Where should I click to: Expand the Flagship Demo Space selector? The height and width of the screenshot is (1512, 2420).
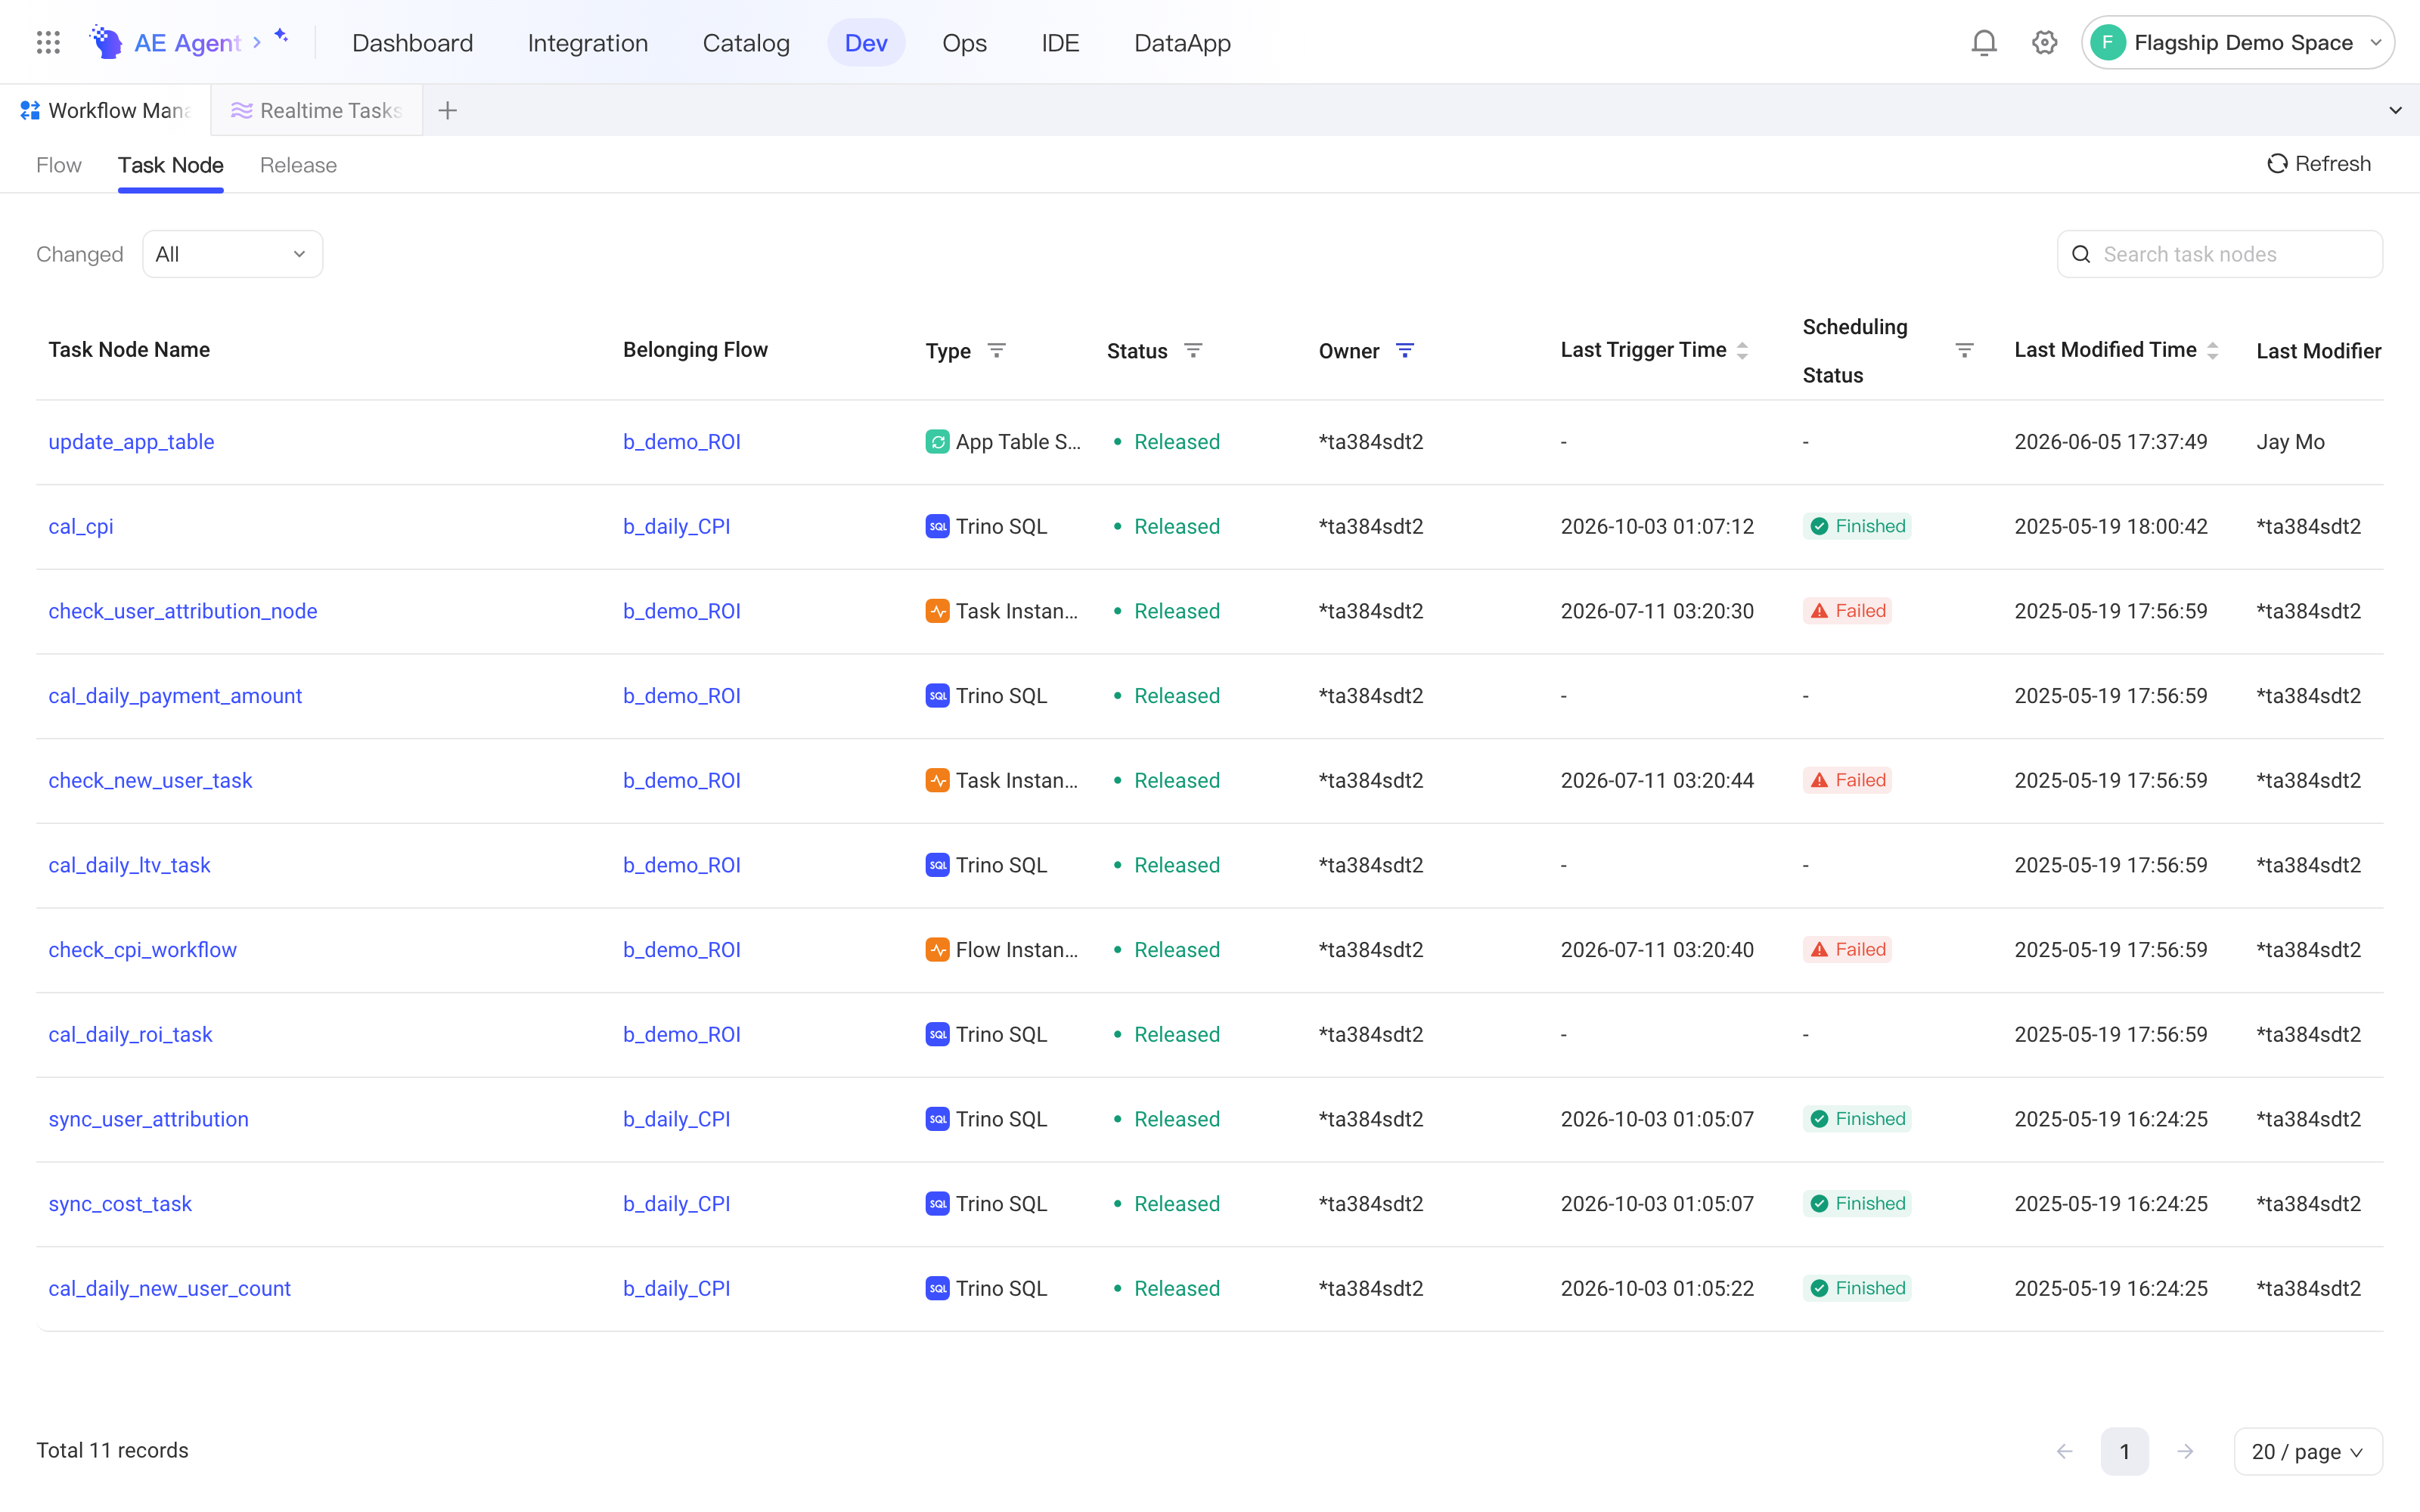pos(2237,42)
